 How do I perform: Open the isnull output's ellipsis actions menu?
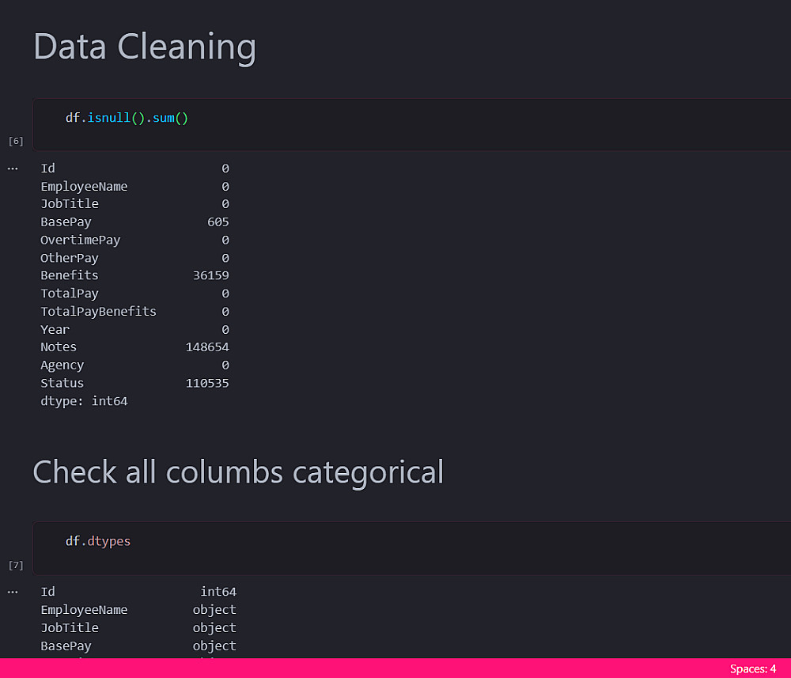(13, 169)
